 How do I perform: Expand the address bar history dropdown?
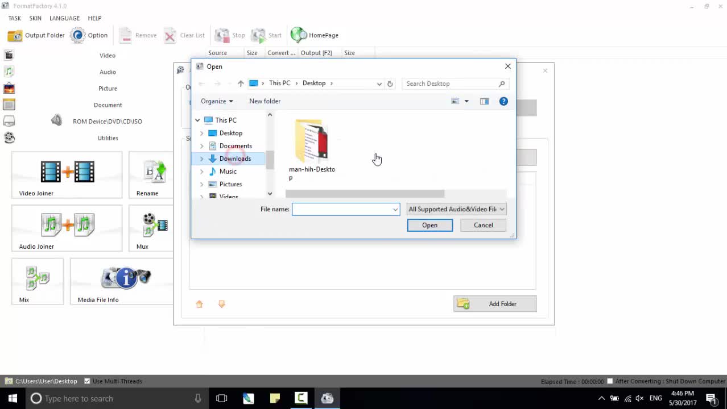(379, 84)
